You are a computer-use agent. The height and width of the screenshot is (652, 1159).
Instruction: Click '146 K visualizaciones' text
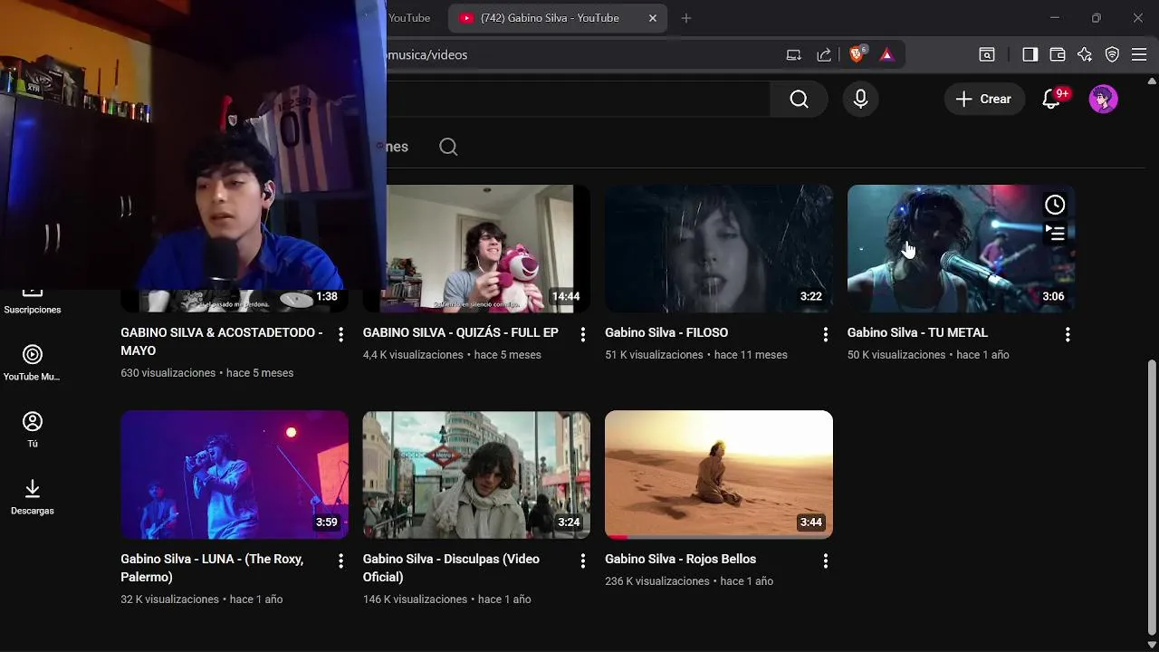click(415, 599)
